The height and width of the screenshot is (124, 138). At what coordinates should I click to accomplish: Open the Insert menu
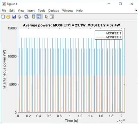pyautogui.click(x=31, y=10)
